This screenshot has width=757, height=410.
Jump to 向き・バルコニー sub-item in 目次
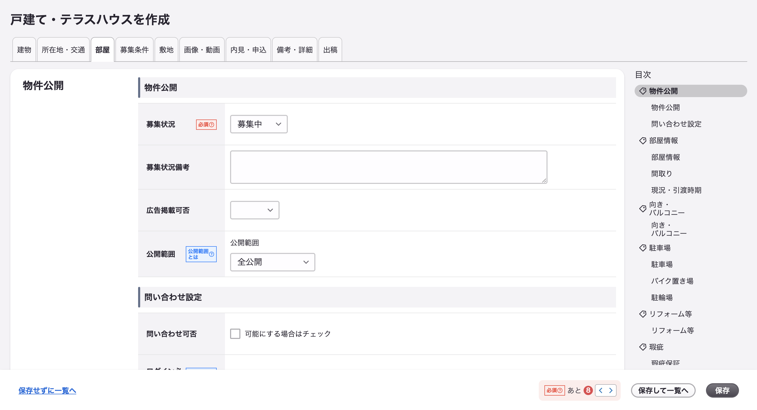(x=669, y=229)
